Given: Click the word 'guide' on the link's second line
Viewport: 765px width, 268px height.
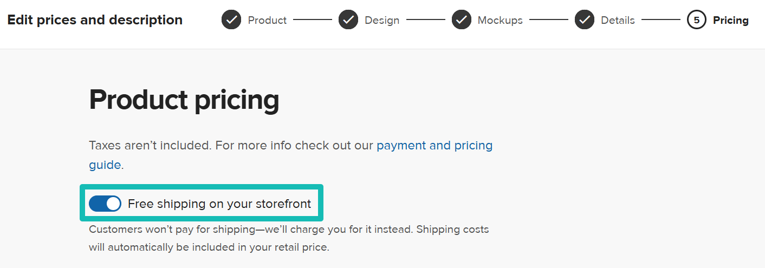Looking at the screenshot, I should pyautogui.click(x=105, y=165).
